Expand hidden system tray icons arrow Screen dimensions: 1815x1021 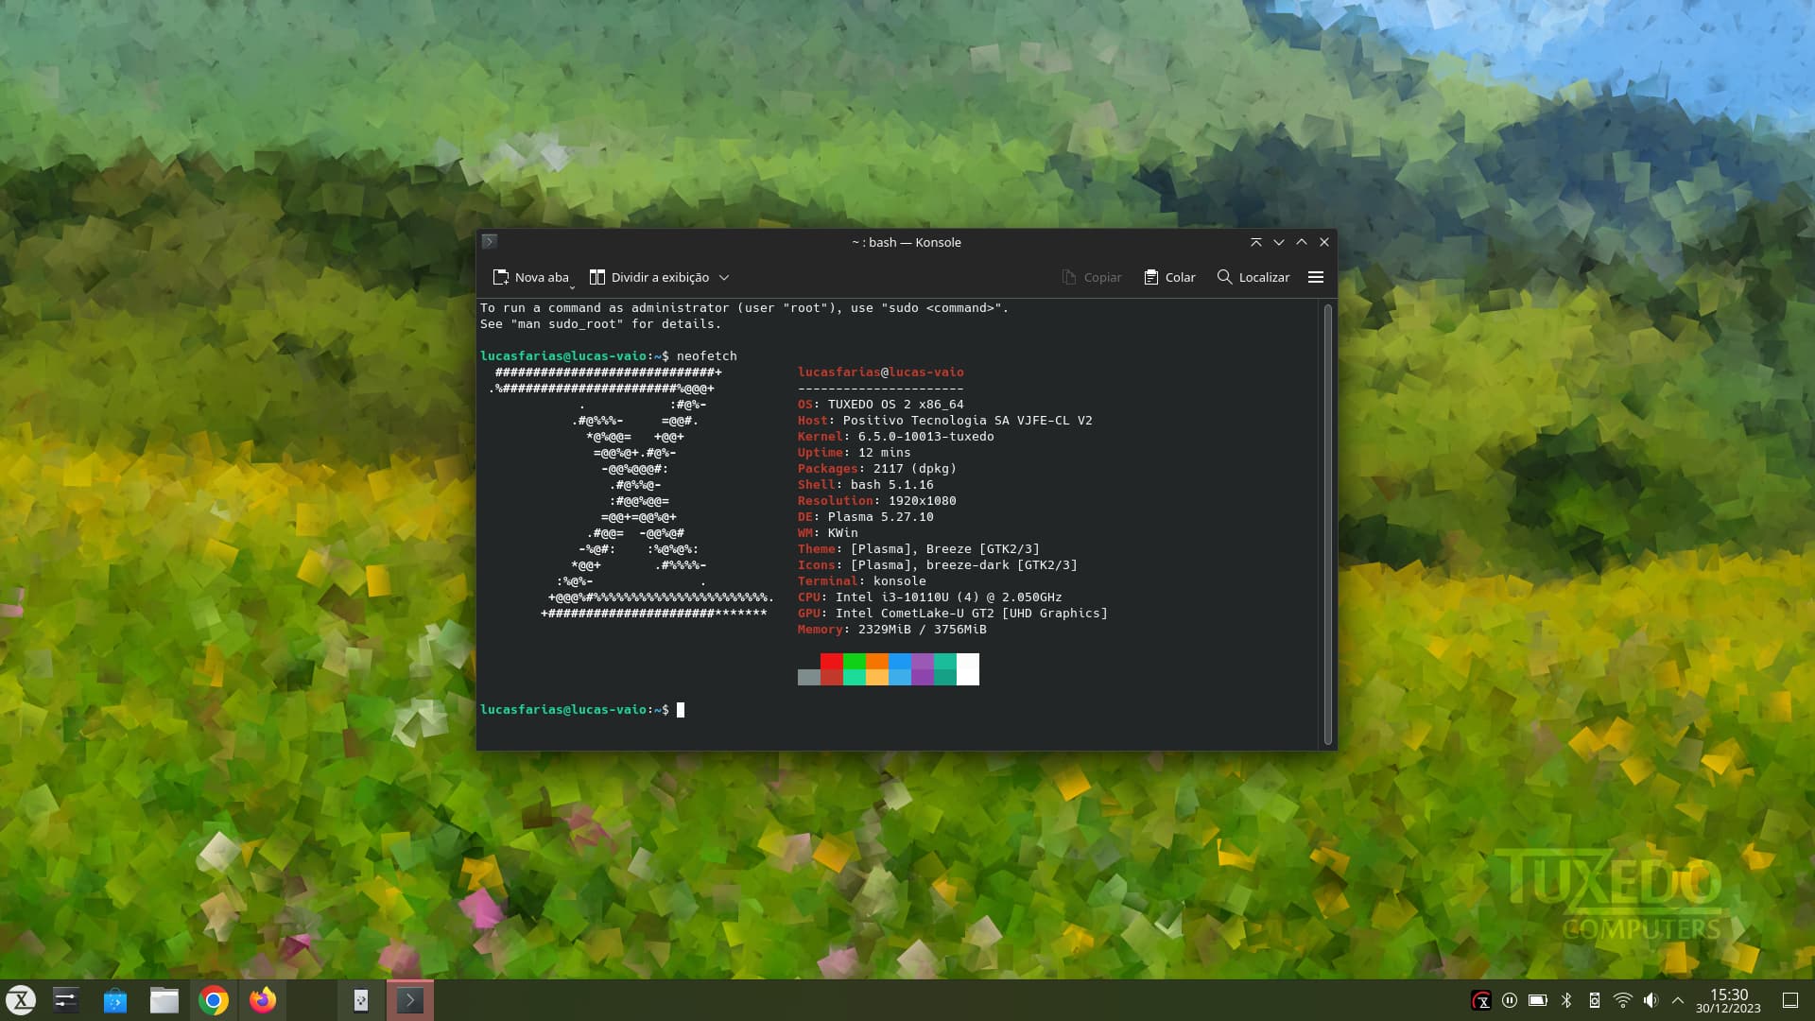(x=1678, y=1000)
